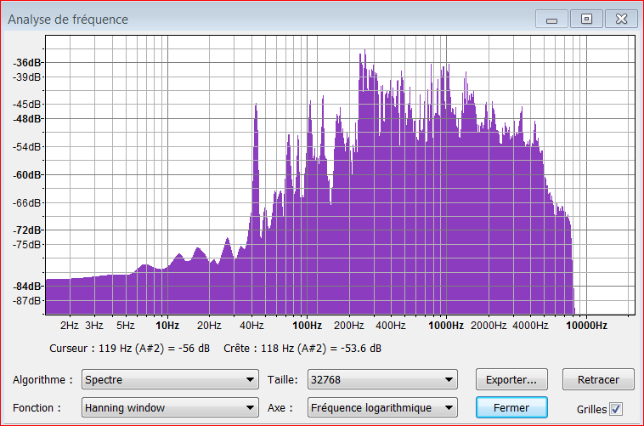
Task: Click the Retracer button
Action: coord(598,380)
